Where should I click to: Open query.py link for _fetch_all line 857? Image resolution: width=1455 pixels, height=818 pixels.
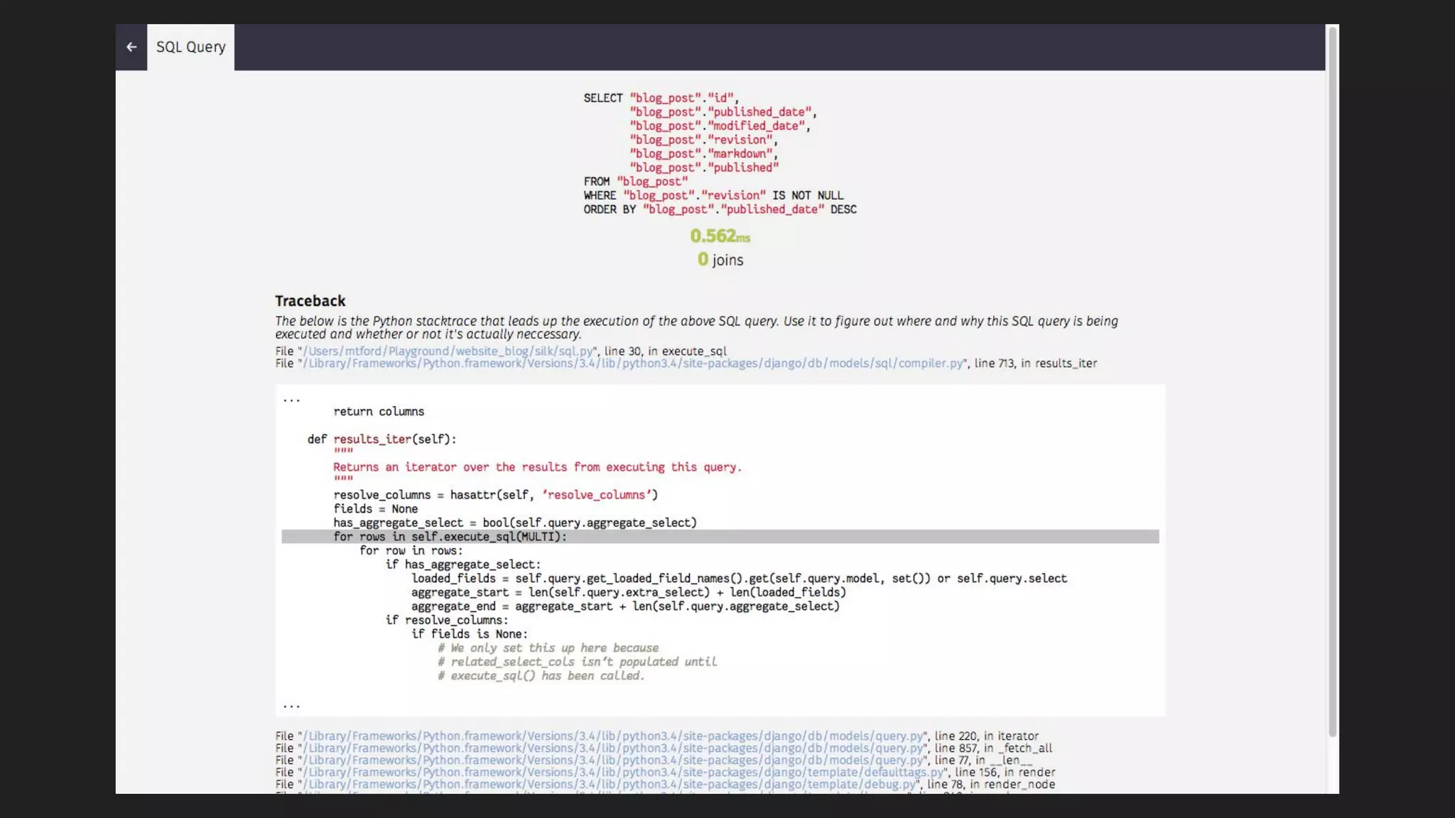point(614,748)
